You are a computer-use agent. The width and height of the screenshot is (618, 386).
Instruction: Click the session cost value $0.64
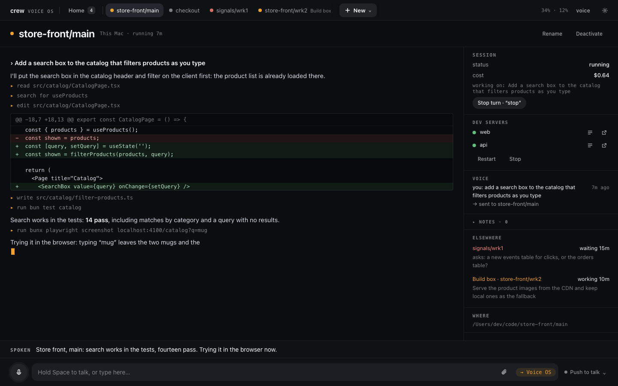pos(601,75)
